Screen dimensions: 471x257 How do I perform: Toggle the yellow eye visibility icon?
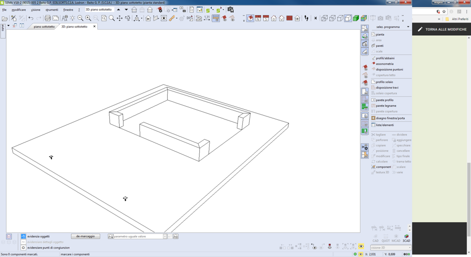tap(361, 247)
